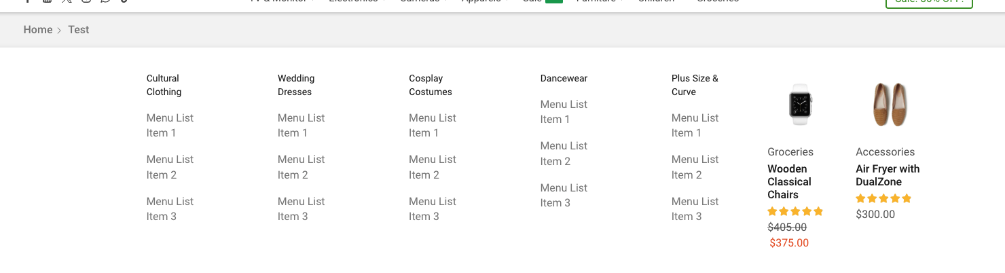Open the Cultural Clothing menu heading
The height and width of the screenshot is (273, 1005).
164,85
